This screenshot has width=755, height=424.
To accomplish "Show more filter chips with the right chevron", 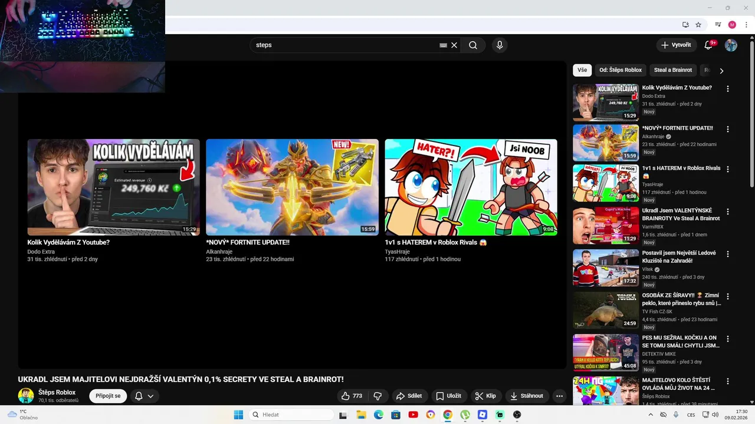I will [721, 71].
